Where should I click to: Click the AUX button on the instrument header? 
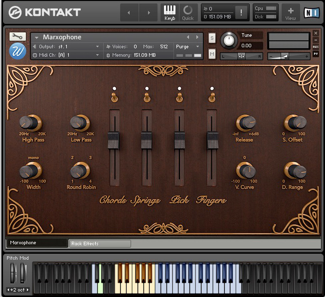[316, 47]
